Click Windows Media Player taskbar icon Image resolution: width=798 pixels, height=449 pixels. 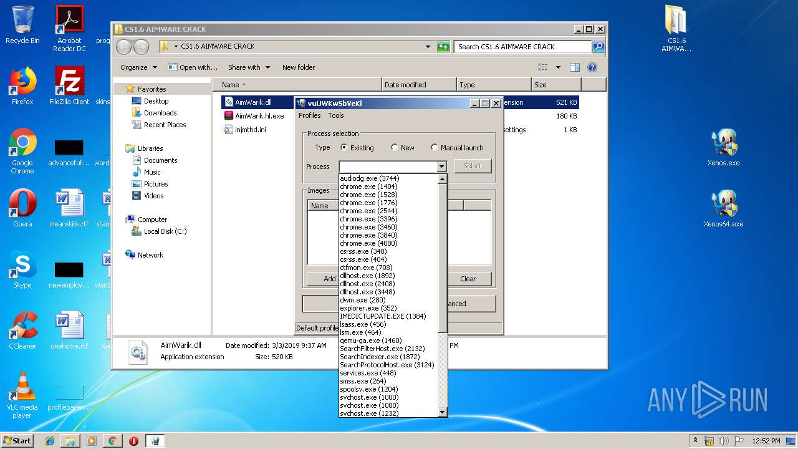click(92, 441)
